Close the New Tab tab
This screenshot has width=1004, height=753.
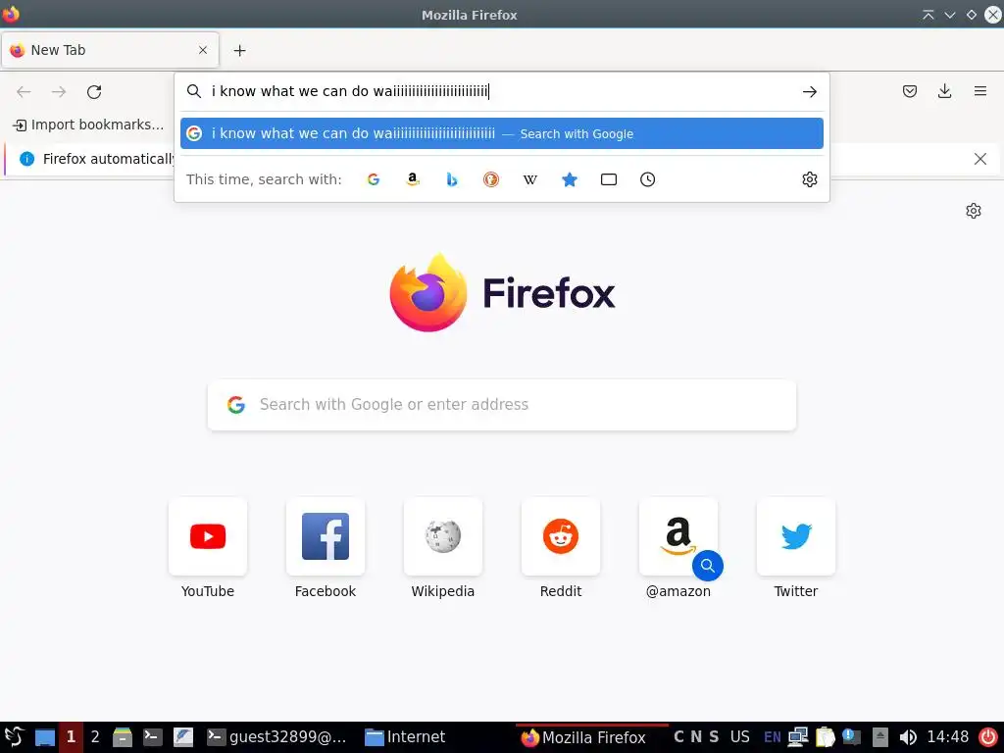tap(203, 50)
